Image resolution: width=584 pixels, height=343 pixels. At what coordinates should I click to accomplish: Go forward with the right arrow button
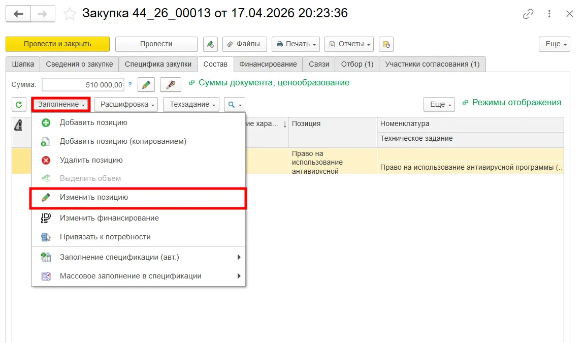43,14
